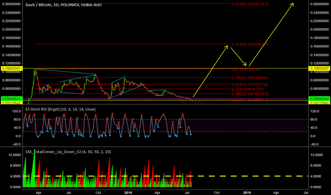Click 0.26000000 on the right price axis
Screen dimensions: 331x195
320,4
